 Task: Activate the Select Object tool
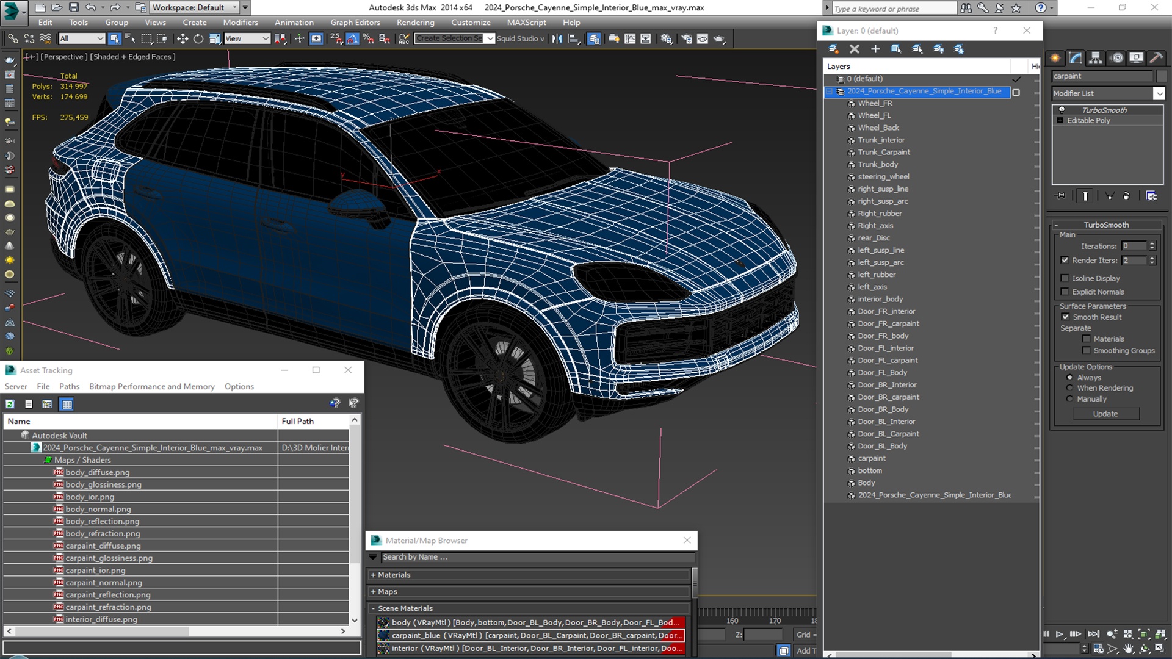click(x=114, y=38)
